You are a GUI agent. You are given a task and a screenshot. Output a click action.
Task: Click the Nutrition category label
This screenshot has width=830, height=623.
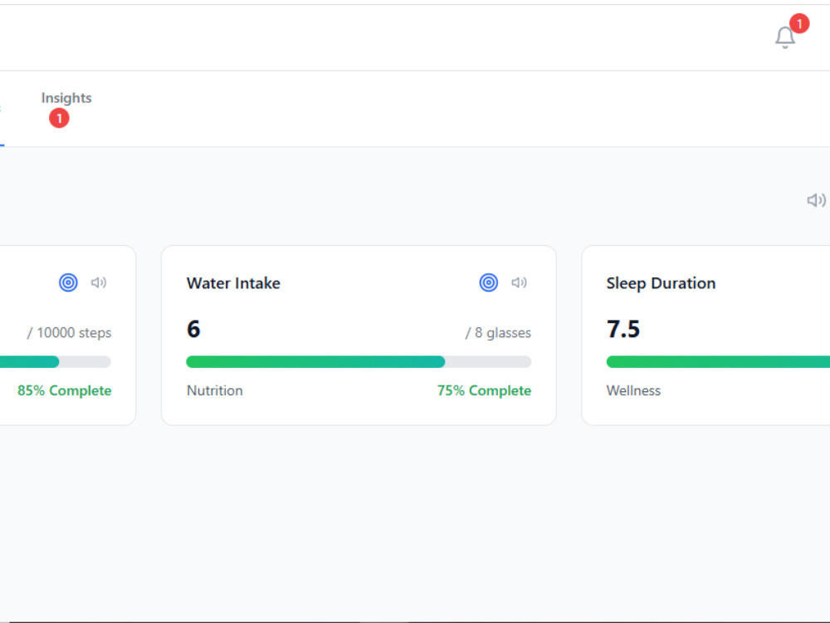(215, 390)
